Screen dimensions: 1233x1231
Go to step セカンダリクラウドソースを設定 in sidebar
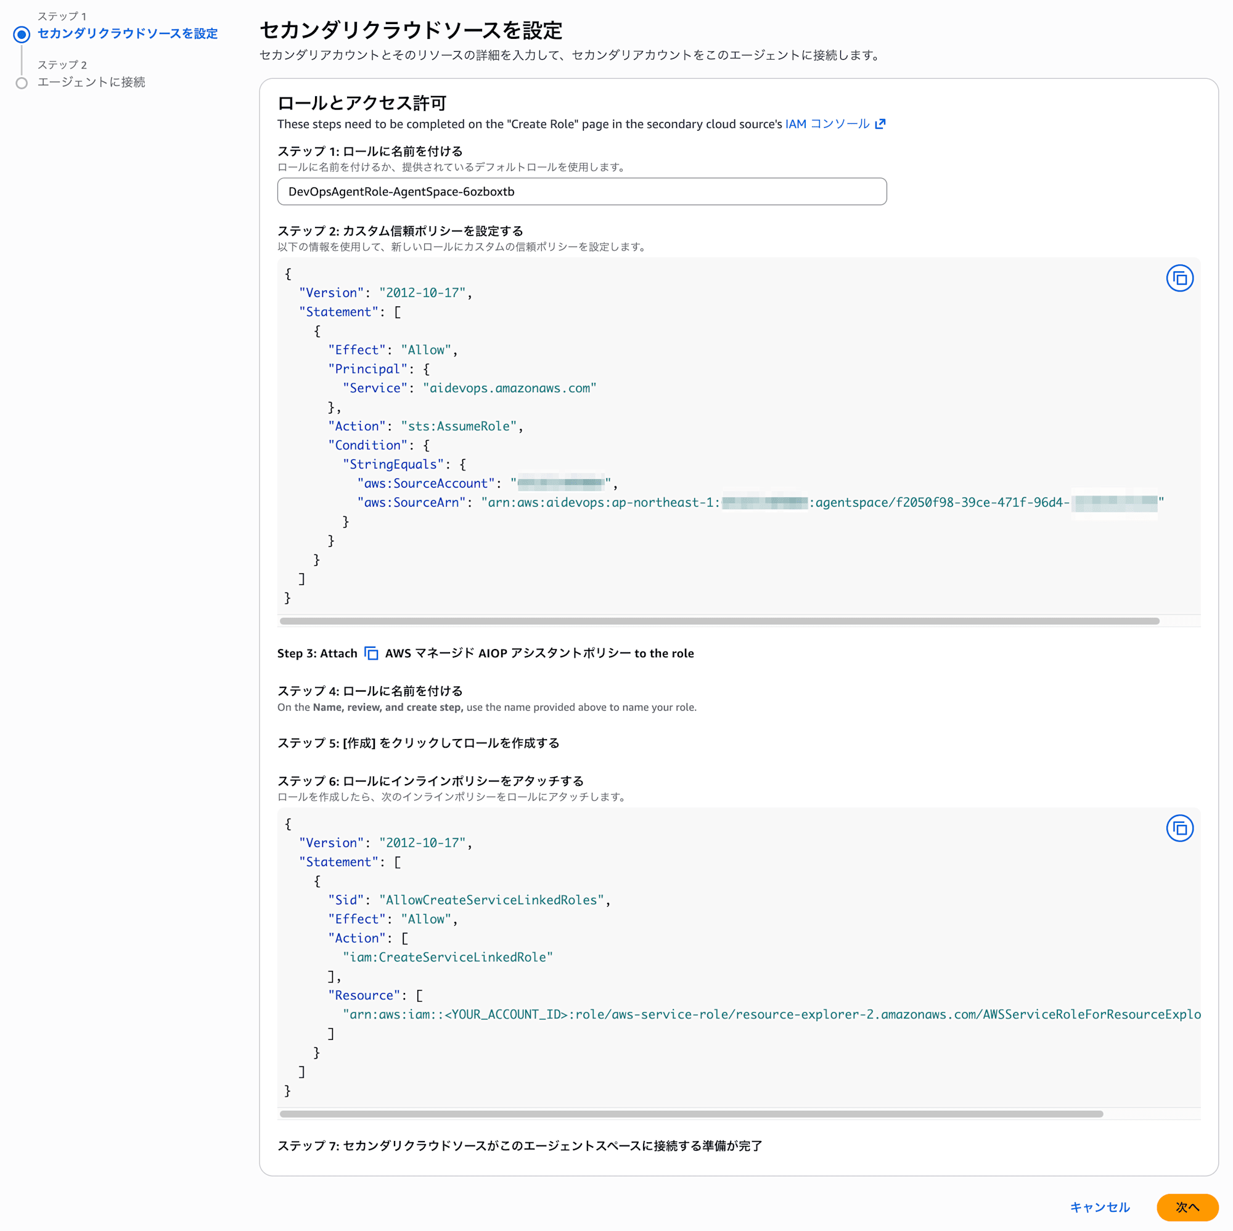(128, 33)
